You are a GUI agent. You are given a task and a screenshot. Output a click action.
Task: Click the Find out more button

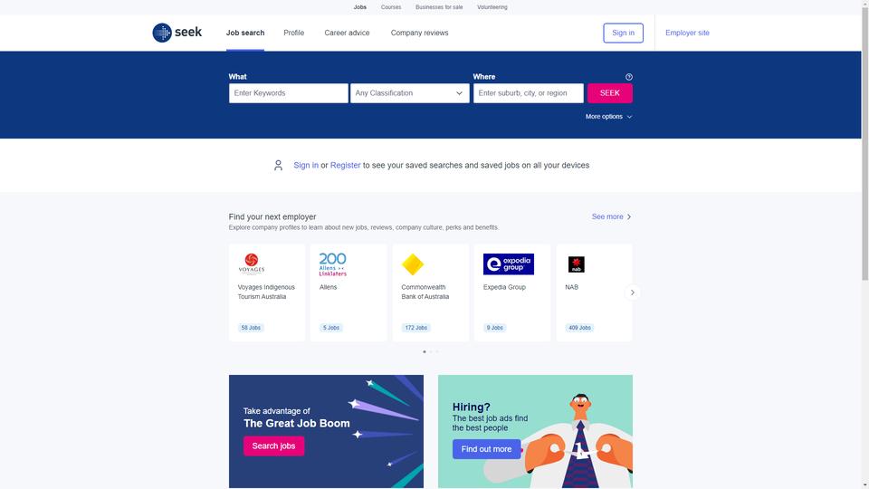click(x=487, y=449)
